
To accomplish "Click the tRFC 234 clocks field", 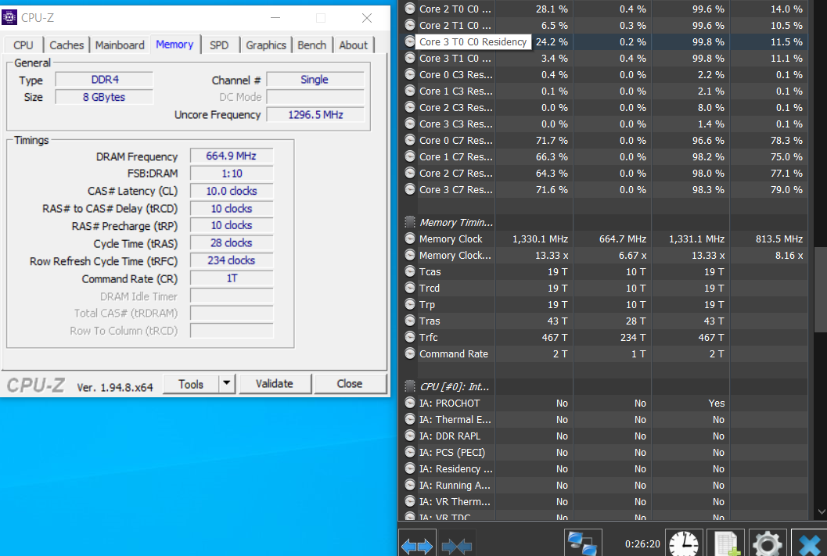I will pos(232,260).
